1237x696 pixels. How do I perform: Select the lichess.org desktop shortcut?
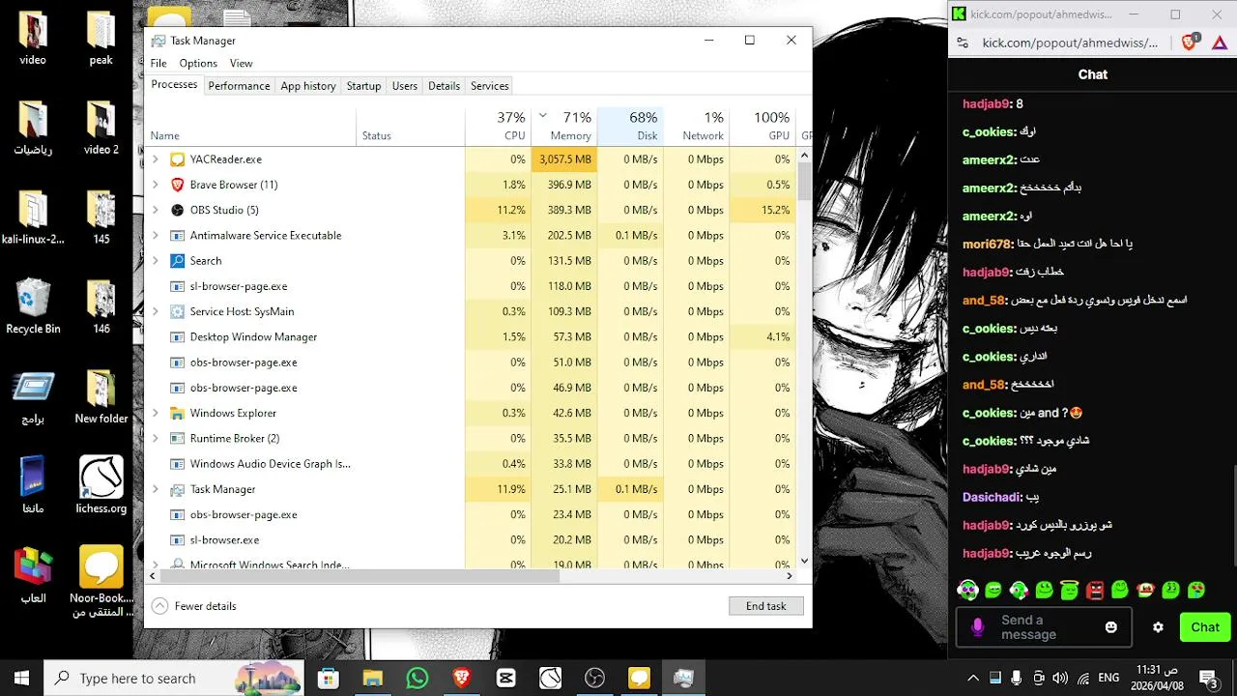pos(101,485)
